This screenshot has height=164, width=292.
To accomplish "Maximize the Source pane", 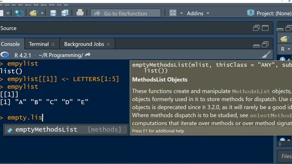I will [x=265, y=28].
